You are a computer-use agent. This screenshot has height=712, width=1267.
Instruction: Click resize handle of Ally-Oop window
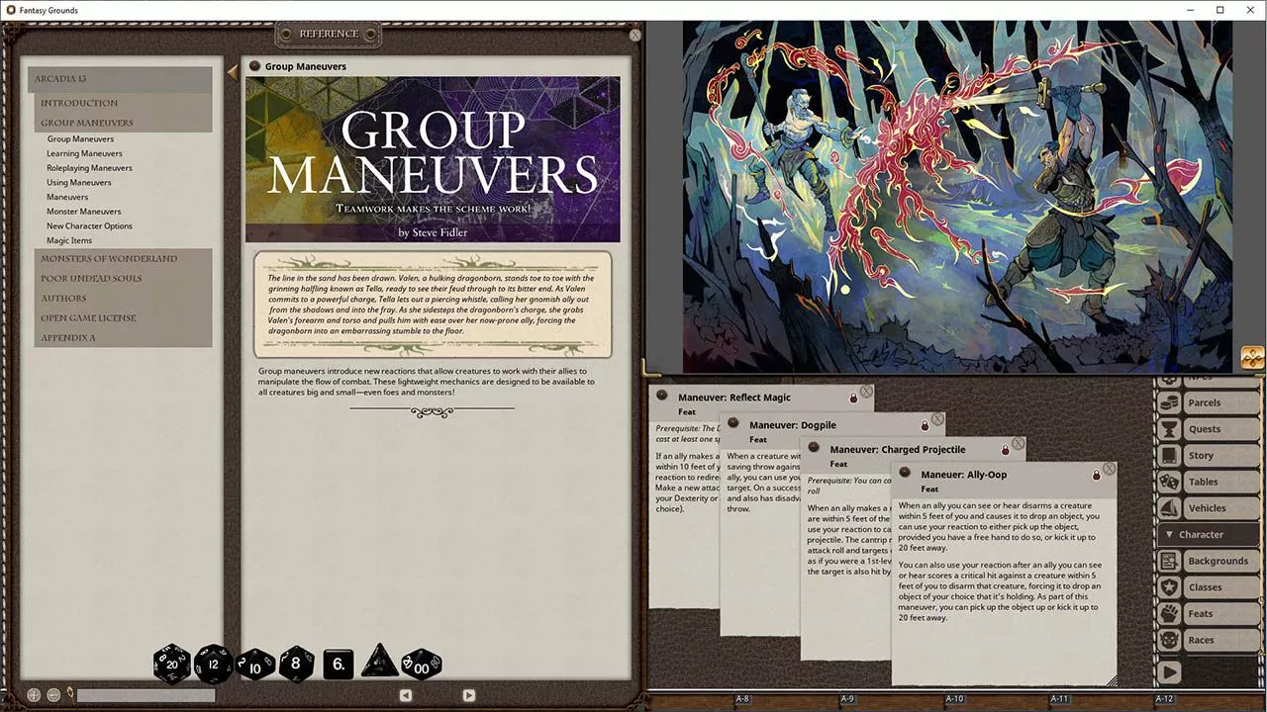[1111, 680]
